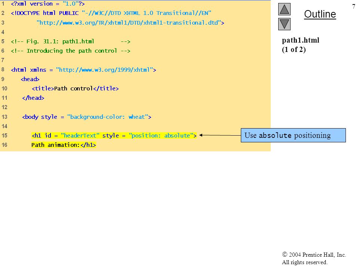The width and height of the screenshot is (359, 269).
Task: Click the xhtml1-transitional.dtd URL line
Action: point(130,23)
